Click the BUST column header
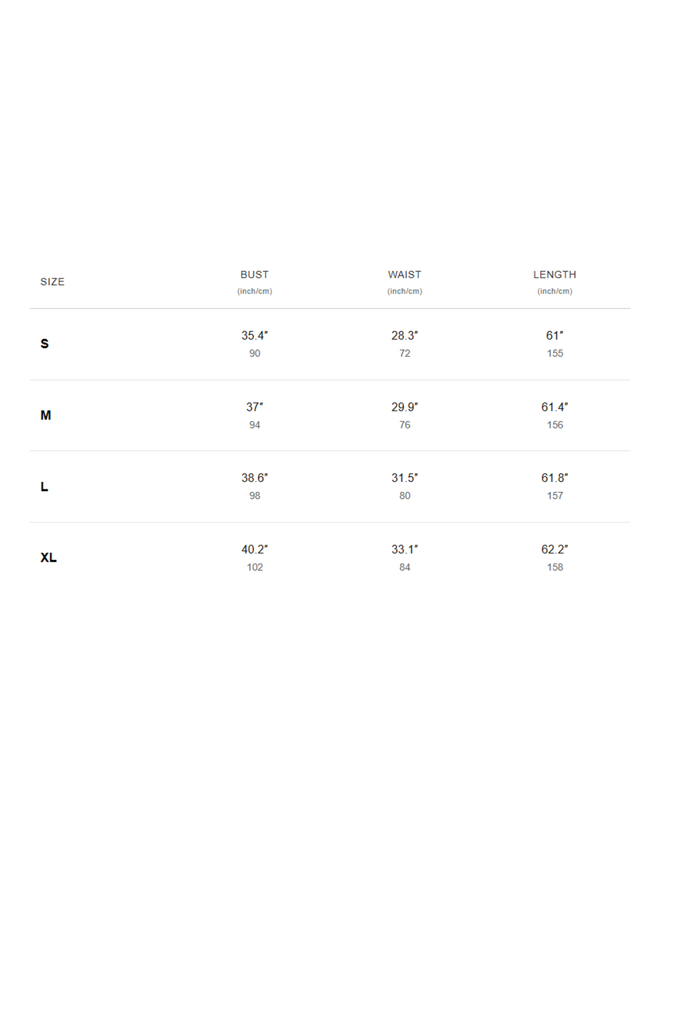 (255, 274)
